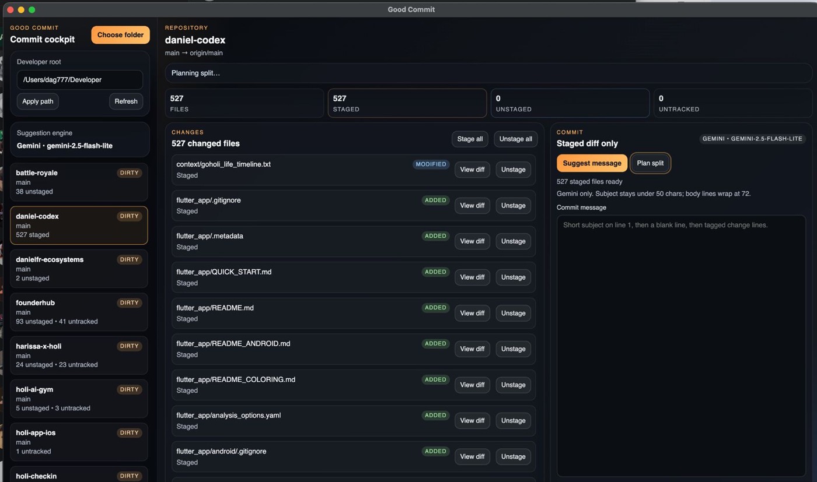Screen dimensions: 817x482
Task: View diff for flutter_app/.gitignore
Action: 472,205
